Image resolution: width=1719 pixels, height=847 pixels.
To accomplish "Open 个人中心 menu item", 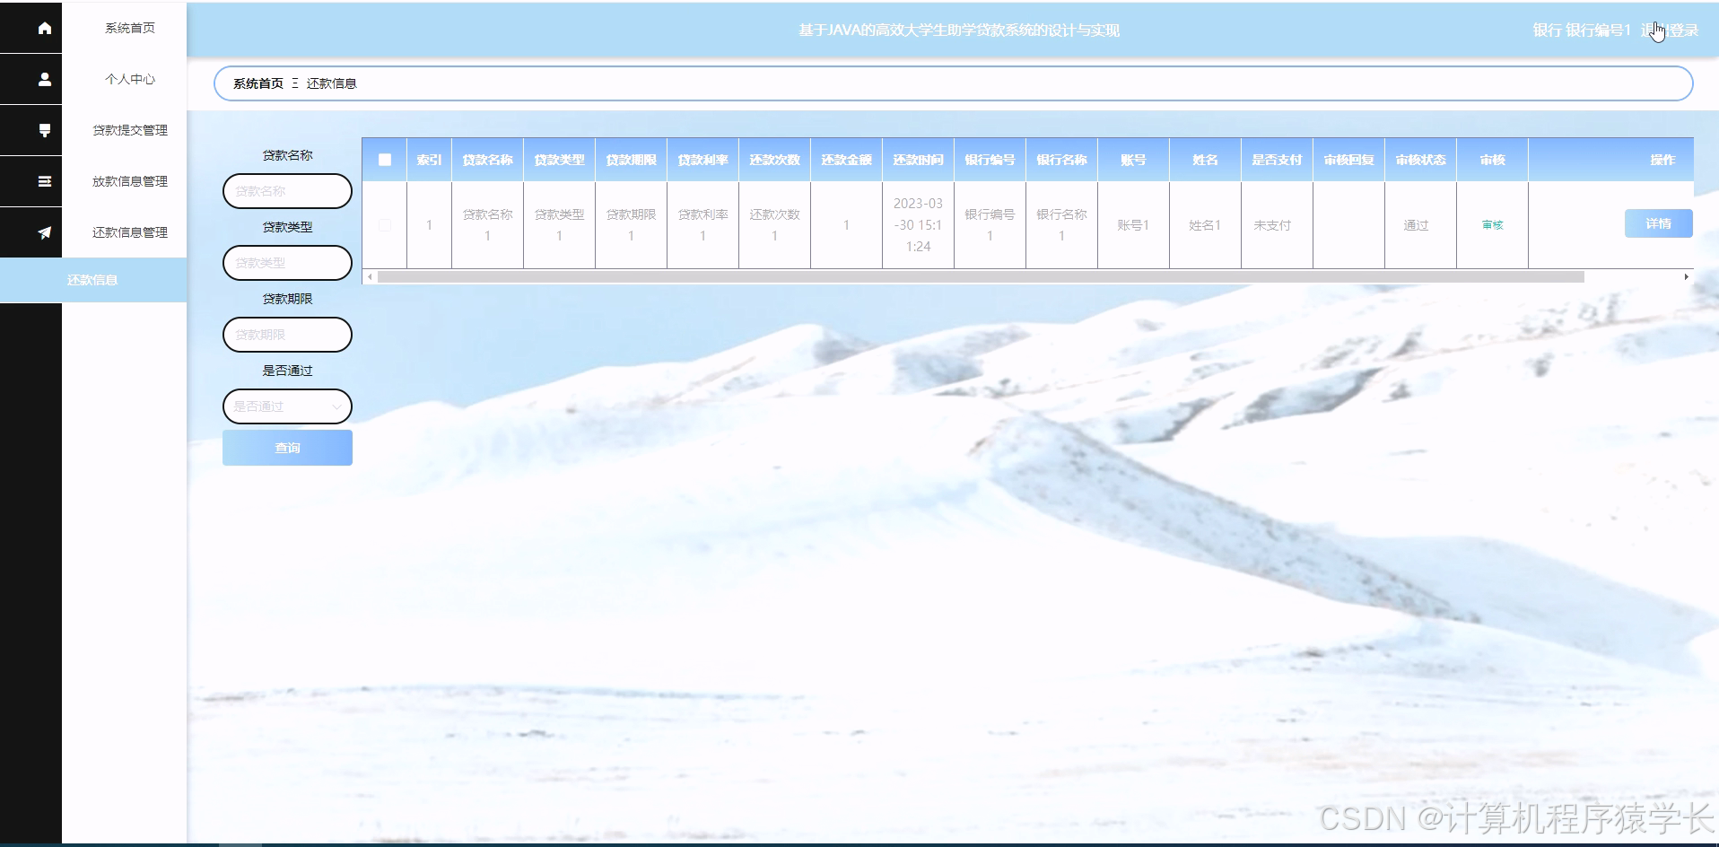I will coord(130,79).
